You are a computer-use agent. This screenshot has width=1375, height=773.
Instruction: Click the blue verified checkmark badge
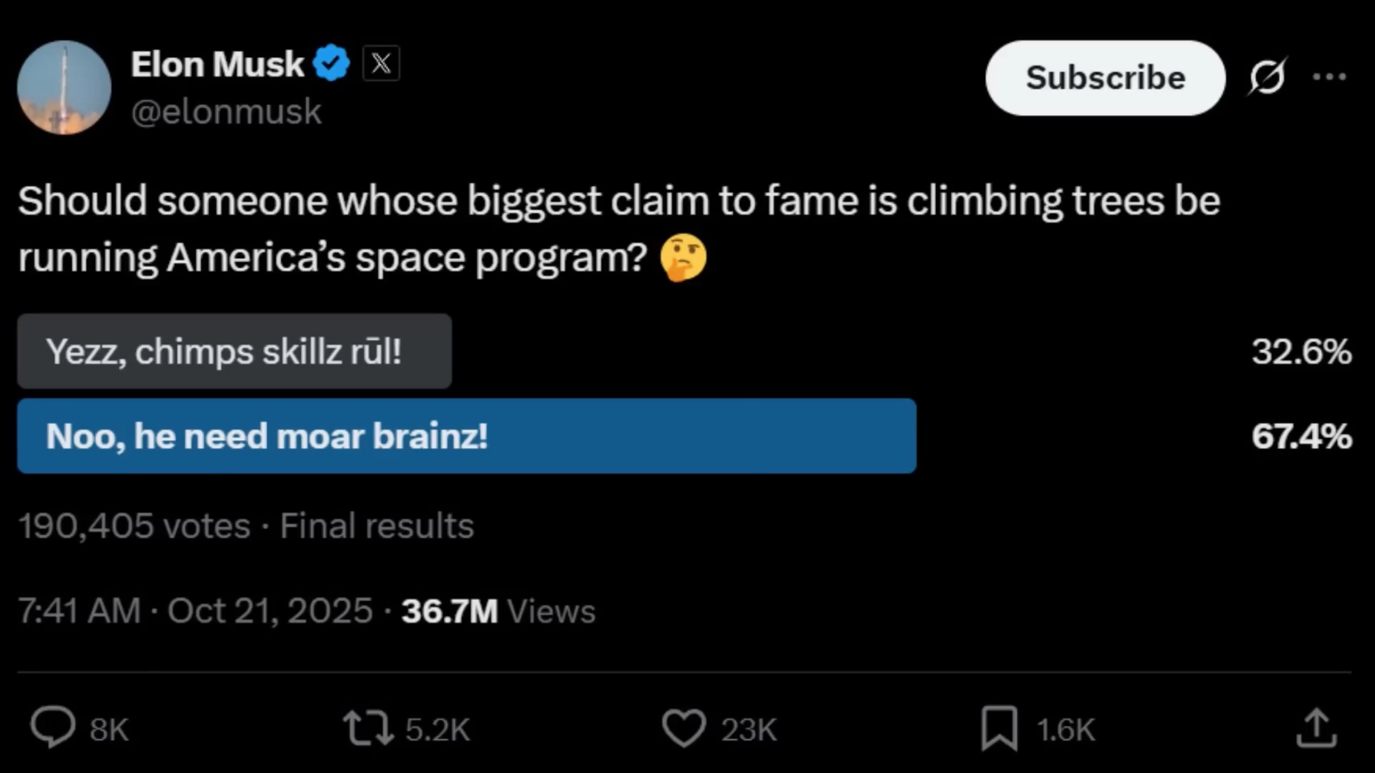[x=331, y=63]
